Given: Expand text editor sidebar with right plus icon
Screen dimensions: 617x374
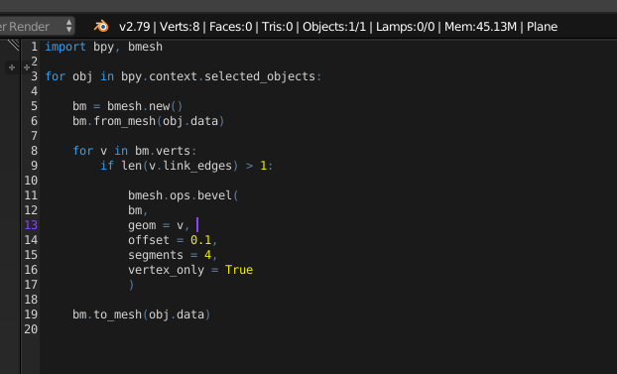Looking at the screenshot, I should tap(27, 67).
